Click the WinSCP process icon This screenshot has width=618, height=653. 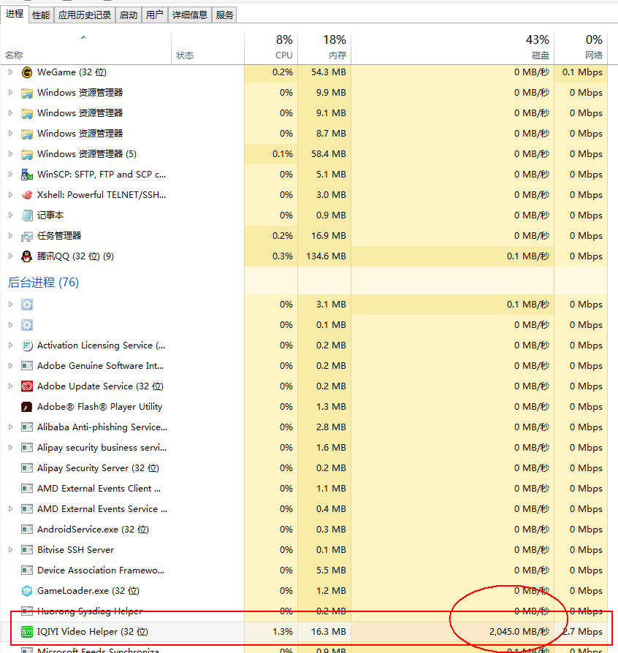click(x=27, y=175)
